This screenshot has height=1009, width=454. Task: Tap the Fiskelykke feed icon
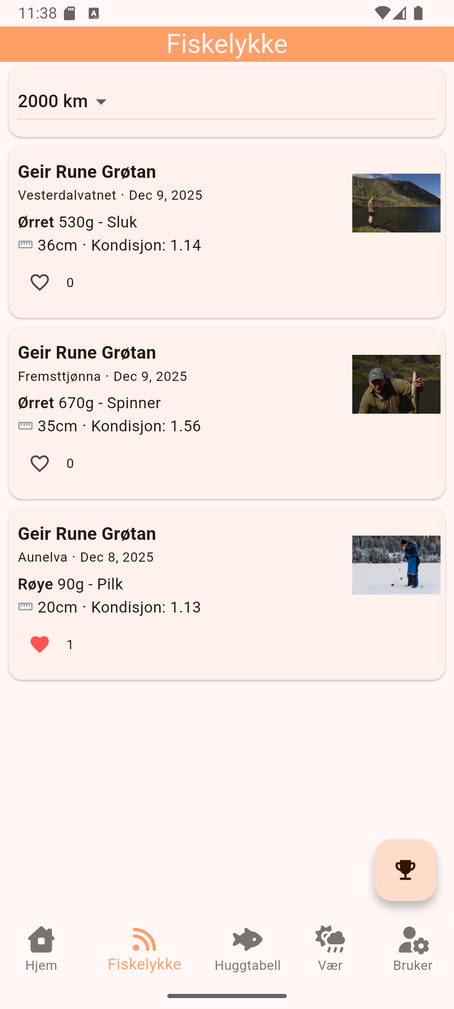(x=144, y=939)
